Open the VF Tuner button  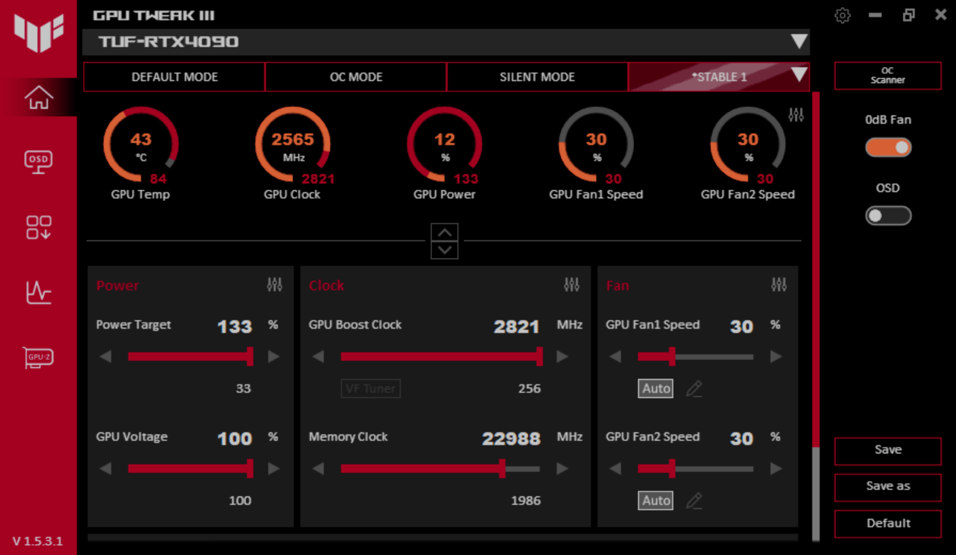coord(370,388)
